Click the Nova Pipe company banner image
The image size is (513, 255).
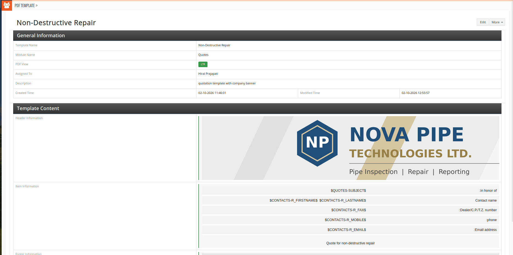point(350,148)
